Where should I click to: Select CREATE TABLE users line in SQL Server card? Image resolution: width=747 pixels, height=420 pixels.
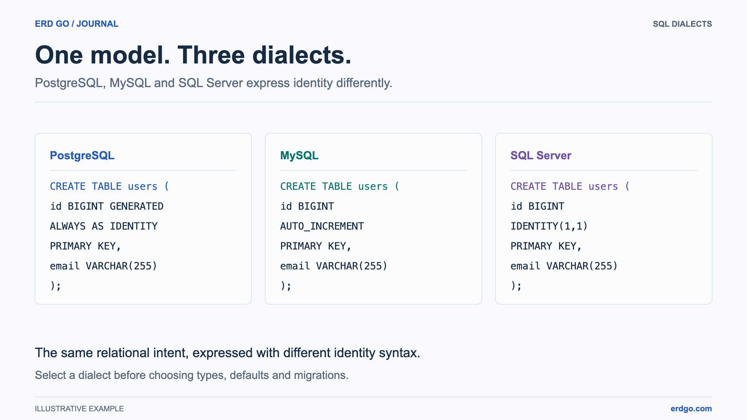coord(570,186)
